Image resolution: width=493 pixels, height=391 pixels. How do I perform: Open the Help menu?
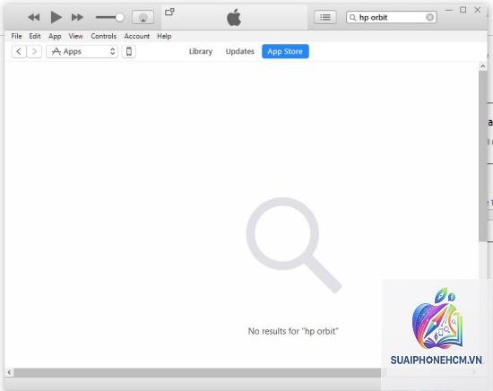tap(164, 37)
